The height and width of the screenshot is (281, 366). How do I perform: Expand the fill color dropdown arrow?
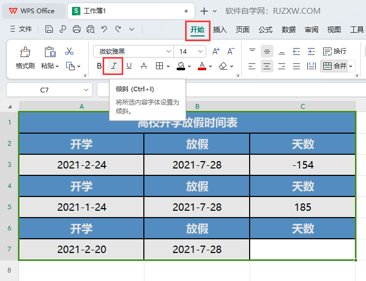(189, 67)
